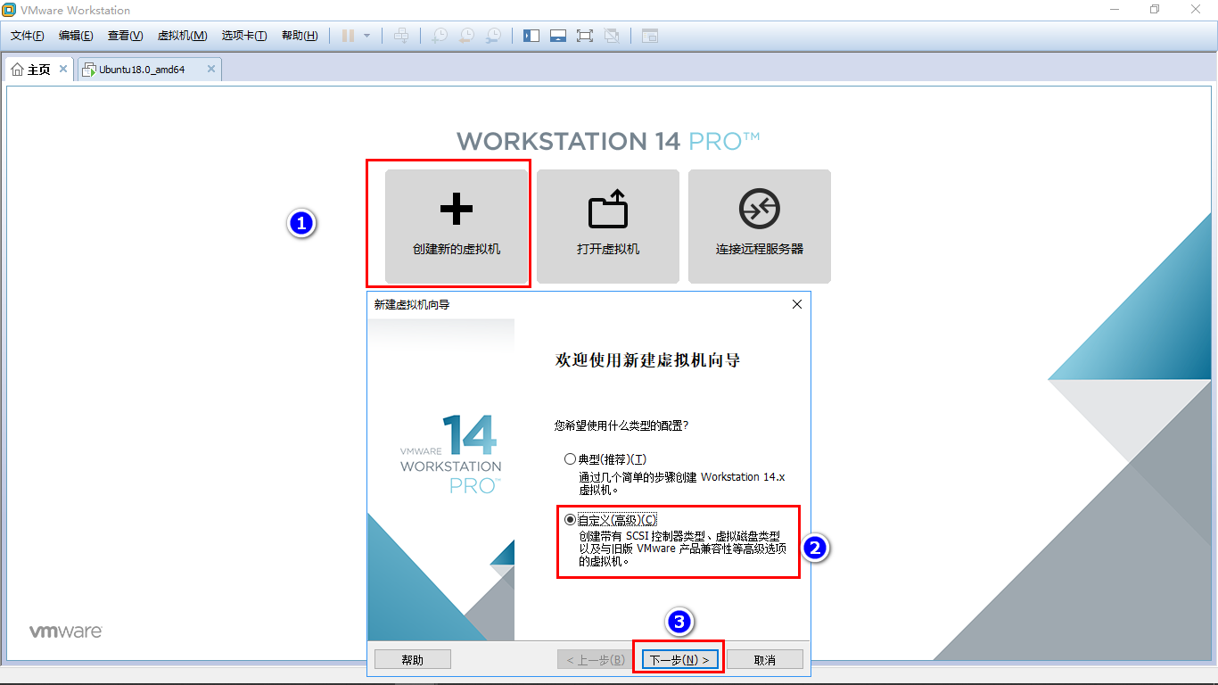Click the 上一步 button in the wizard
This screenshot has width=1218, height=685.
tap(595, 660)
